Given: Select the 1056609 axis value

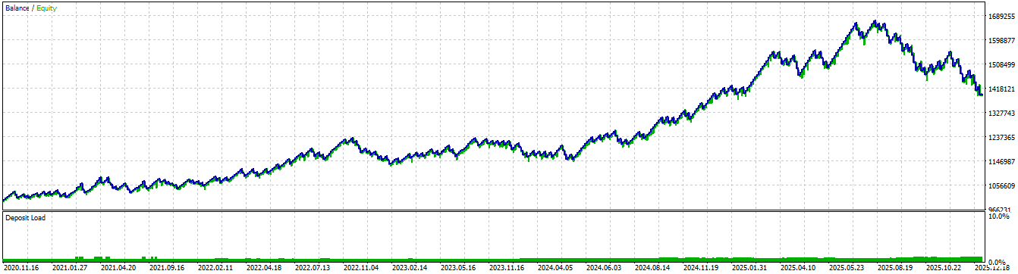Looking at the screenshot, I should pyautogui.click(x=1001, y=185).
